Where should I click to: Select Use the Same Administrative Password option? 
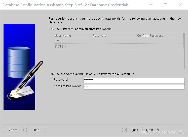(x=53, y=74)
